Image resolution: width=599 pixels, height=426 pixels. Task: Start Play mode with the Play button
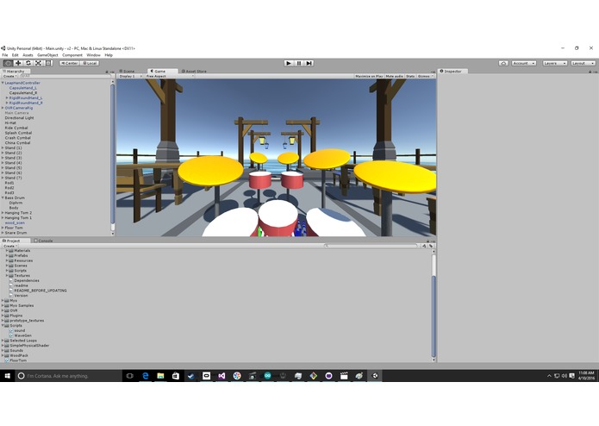click(x=289, y=63)
